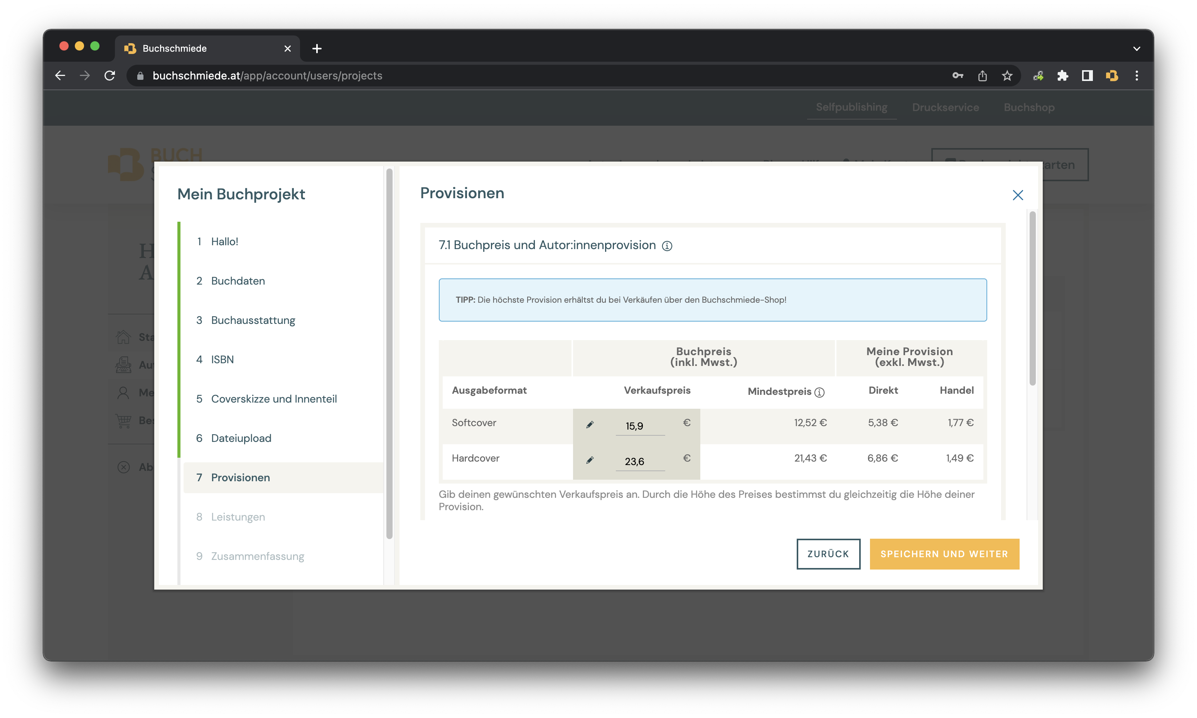Close the Provisionen dialog with the X
This screenshot has height=718, width=1197.
click(1018, 195)
